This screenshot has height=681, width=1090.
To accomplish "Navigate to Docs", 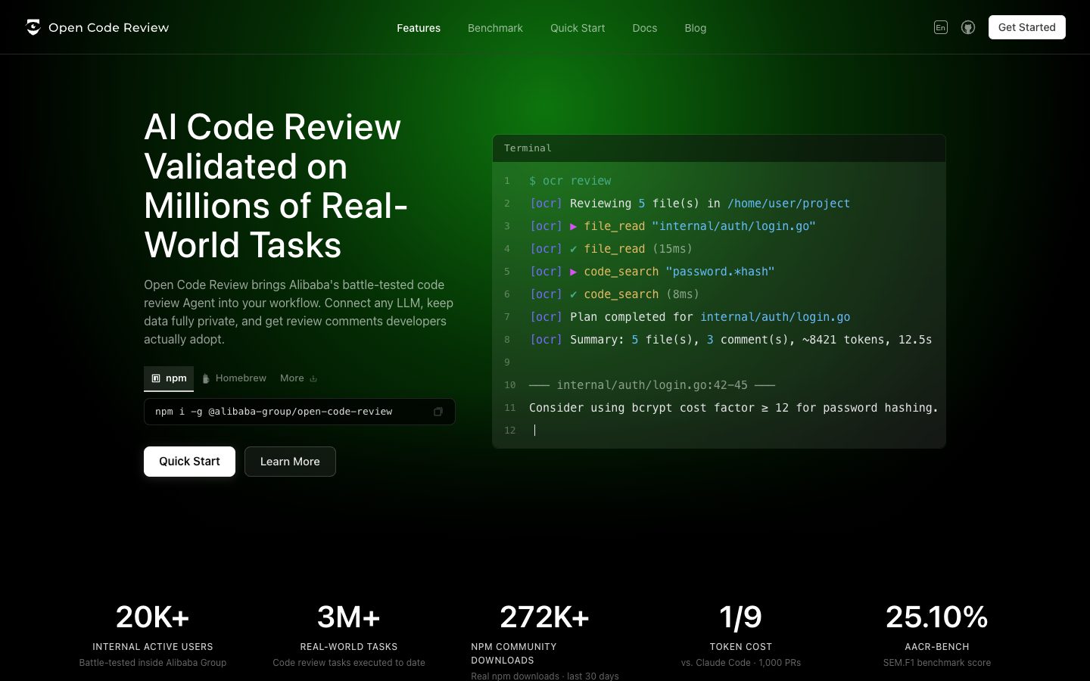I will (x=645, y=28).
